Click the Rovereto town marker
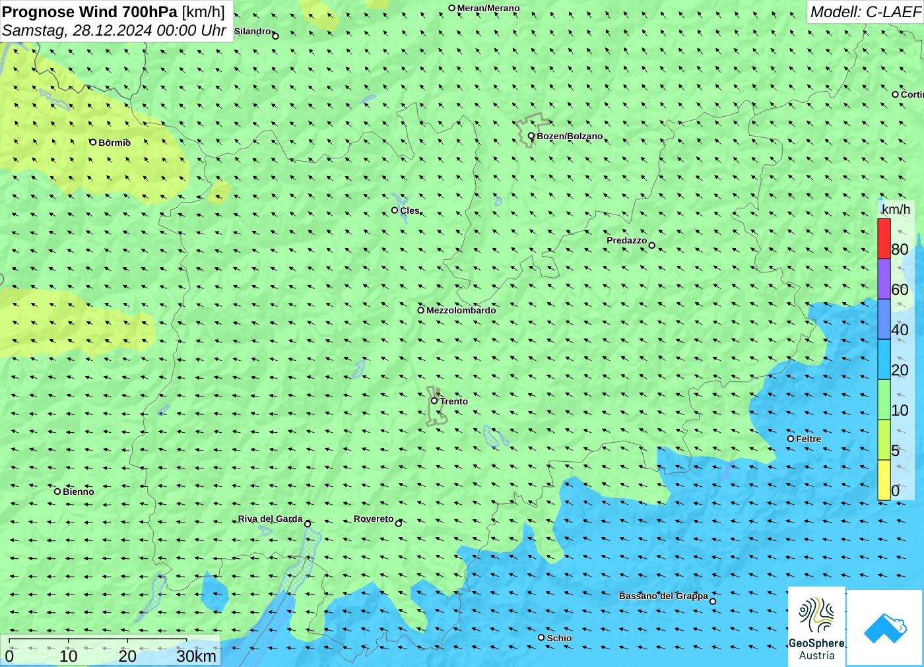924x667 pixels. click(x=399, y=523)
